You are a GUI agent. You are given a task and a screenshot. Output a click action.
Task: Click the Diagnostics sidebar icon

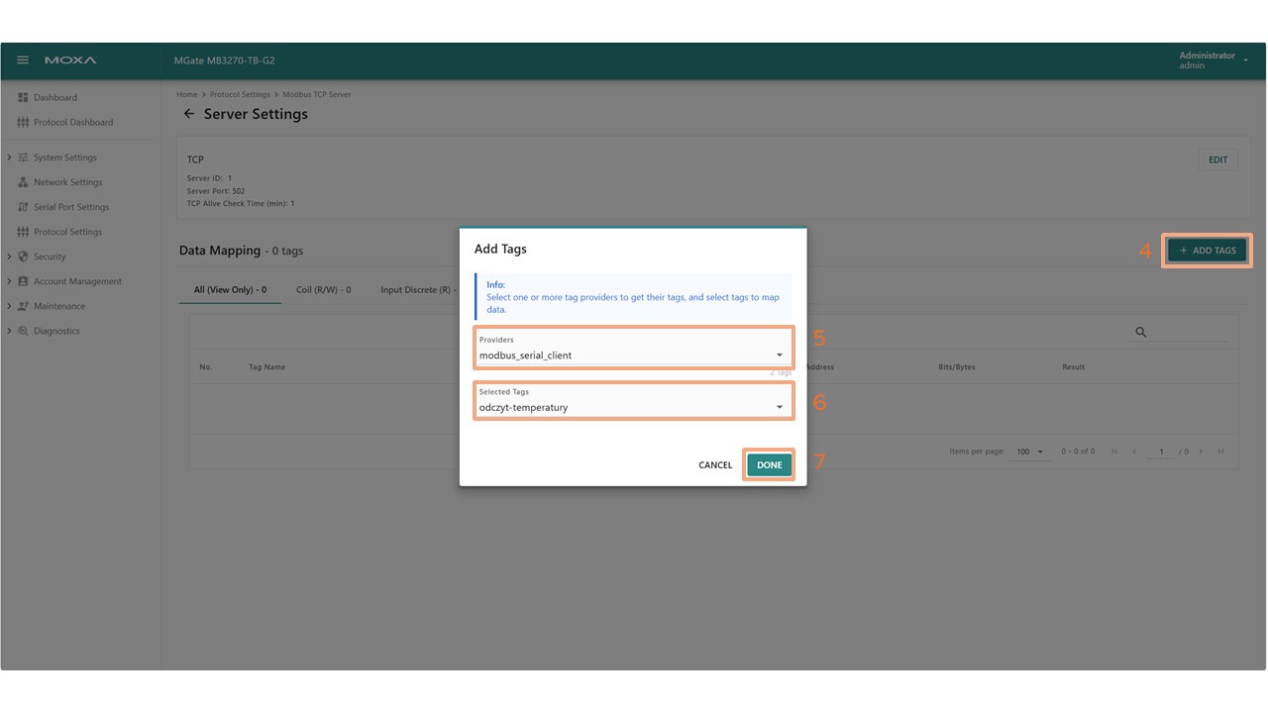(24, 331)
